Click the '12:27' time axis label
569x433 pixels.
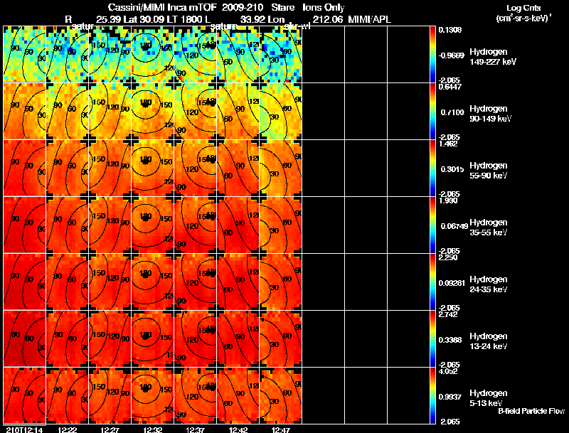pos(110,429)
